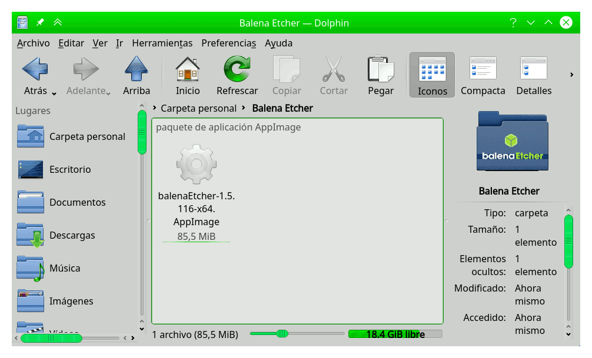Click the Inicio home icon
This screenshot has height=358, width=592.
(188, 69)
